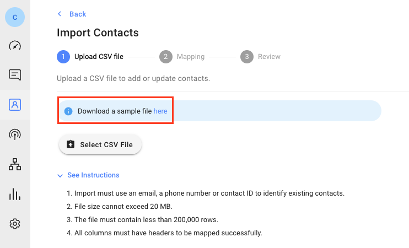The image size is (409, 248).
Task: Select the Contacts sidebar icon
Action: pos(15,105)
